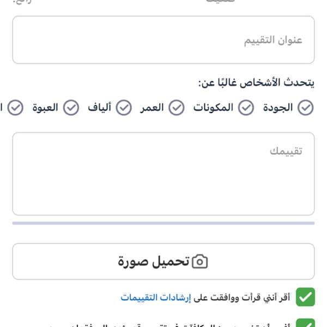Click the checkmark icon beside ألياف

tap(124, 107)
